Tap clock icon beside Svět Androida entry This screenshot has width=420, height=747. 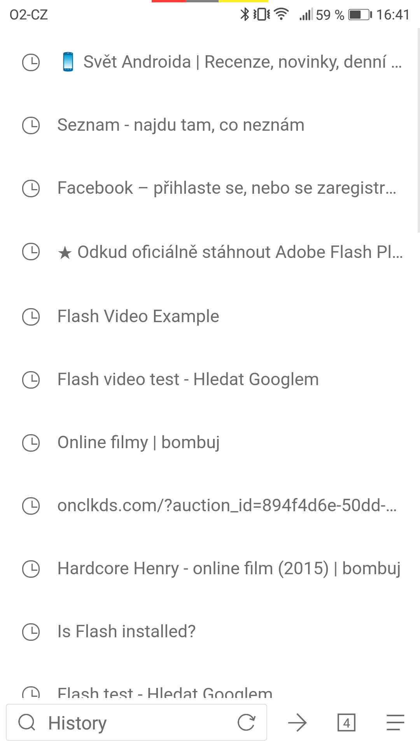coord(31,62)
